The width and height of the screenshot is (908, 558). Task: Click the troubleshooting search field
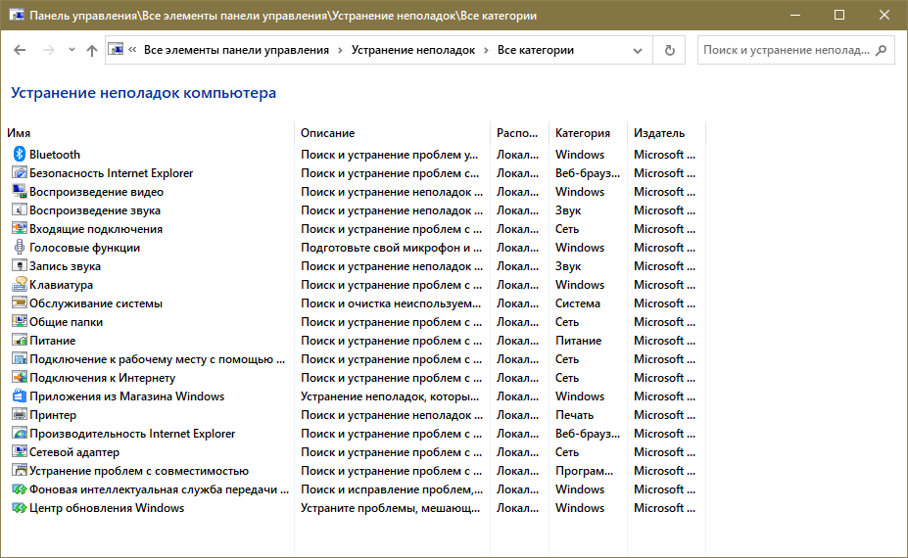784,50
